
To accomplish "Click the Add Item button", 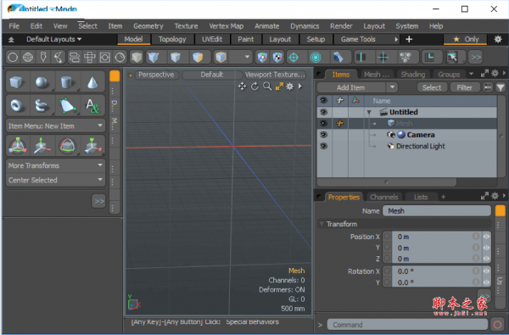I will (x=350, y=87).
